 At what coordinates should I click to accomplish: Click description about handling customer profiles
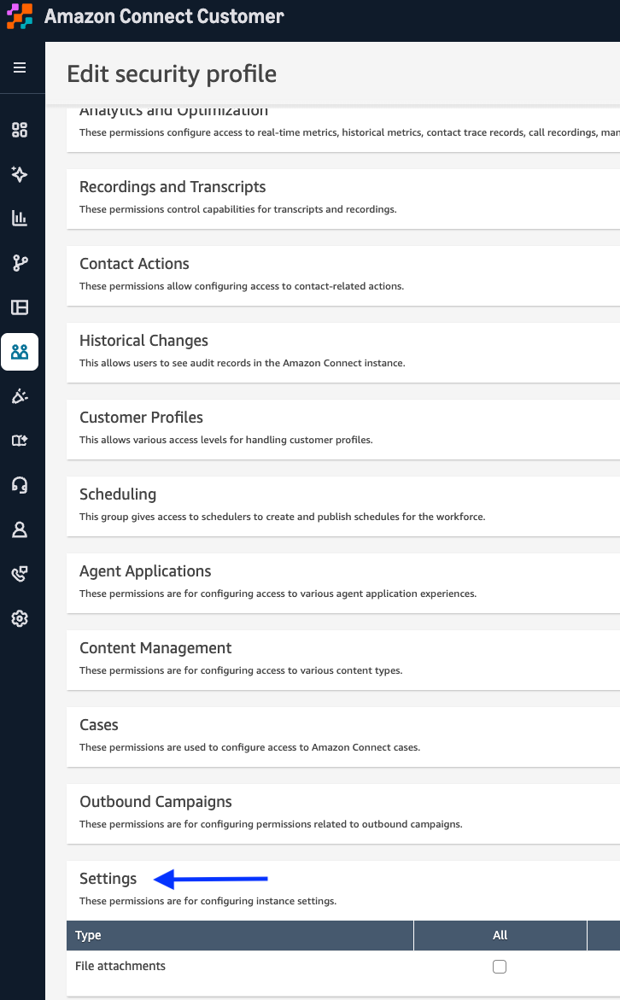tap(225, 440)
